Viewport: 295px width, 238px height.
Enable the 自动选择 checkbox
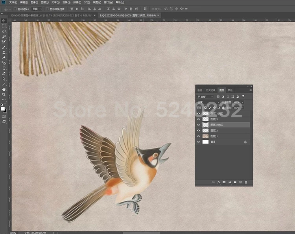coord(15,9)
